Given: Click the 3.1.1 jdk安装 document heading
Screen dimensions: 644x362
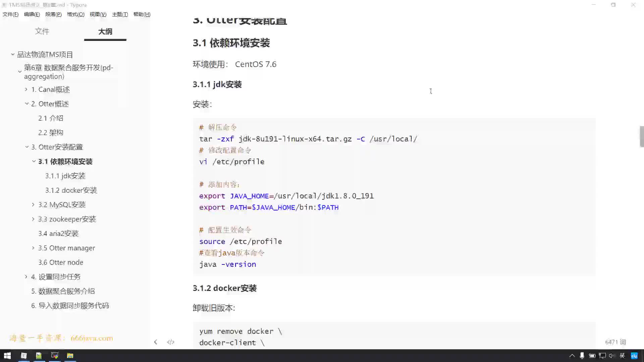Looking at the screenshot, I should click(217, 84).
